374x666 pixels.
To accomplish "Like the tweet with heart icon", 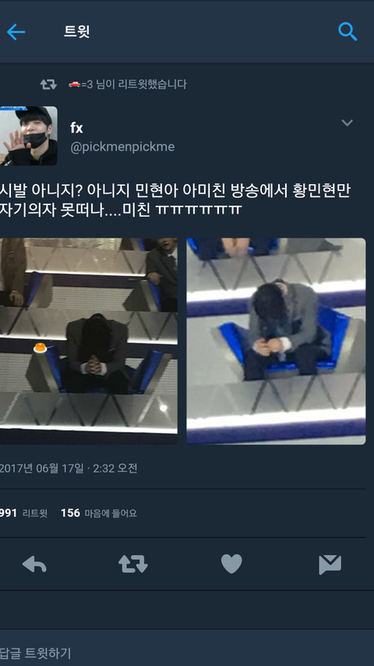I will click(x=231, y=564).
